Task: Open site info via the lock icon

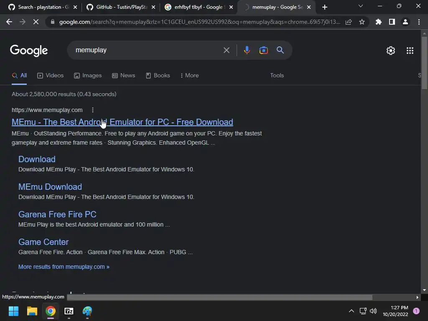Action: click(x=52, y=22)
